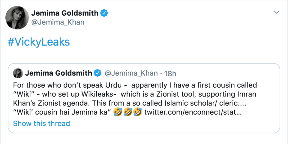Click the verified badge beside the top name
This screenshot has height=144, width=288.
pyautogui.click(x=104, y=13)
